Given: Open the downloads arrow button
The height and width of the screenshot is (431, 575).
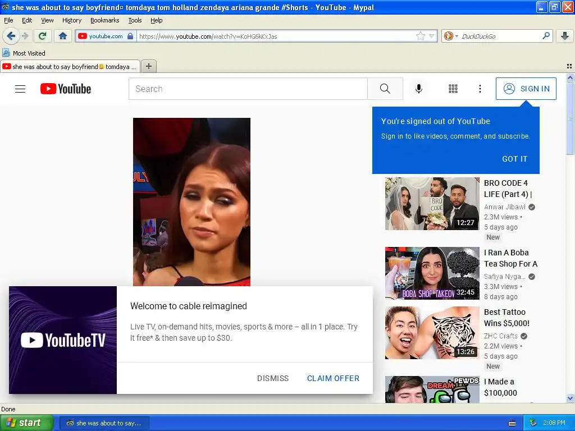Looking at the screenshot, I should [565, 36].
